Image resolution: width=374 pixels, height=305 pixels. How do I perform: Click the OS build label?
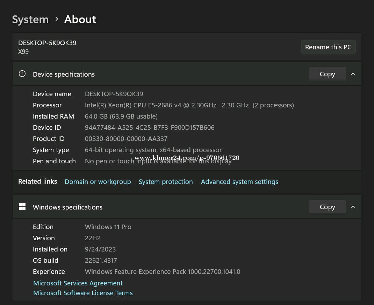point(45,261)
